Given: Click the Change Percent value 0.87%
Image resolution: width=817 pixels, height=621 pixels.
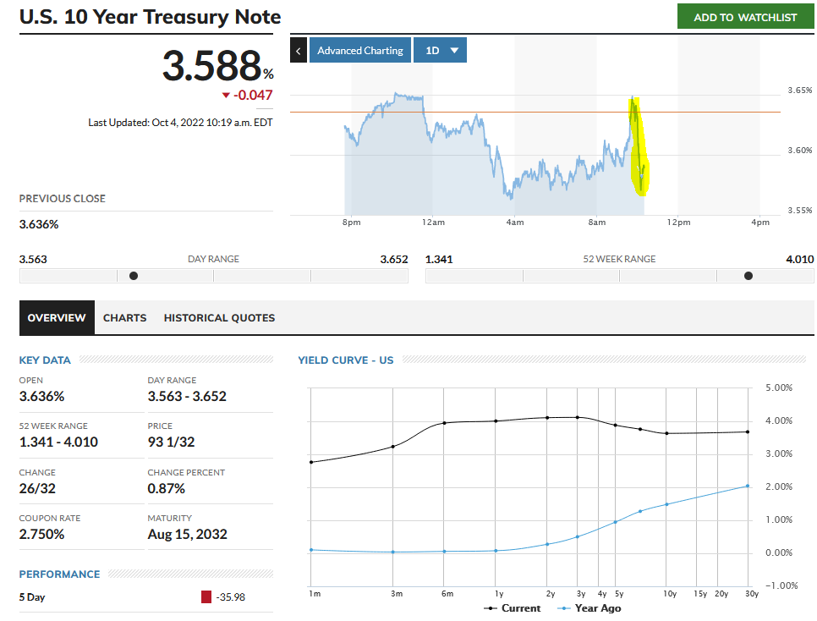Looking at the screenshot, I should tap(167, 488).
